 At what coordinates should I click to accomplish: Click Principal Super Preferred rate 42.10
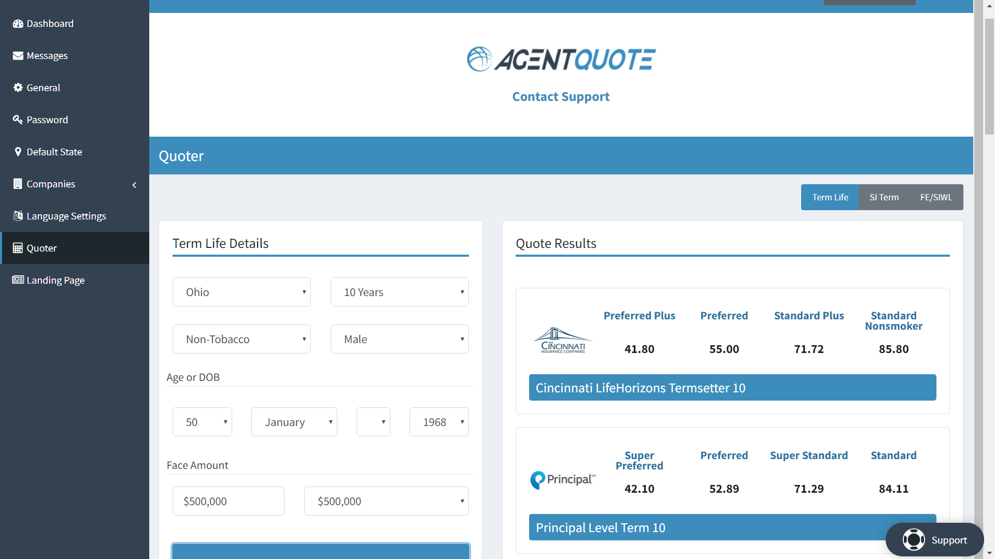(x=639, y=489)
